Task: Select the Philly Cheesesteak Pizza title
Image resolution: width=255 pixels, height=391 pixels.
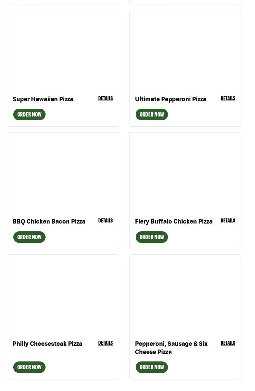Action: (48, 343)
